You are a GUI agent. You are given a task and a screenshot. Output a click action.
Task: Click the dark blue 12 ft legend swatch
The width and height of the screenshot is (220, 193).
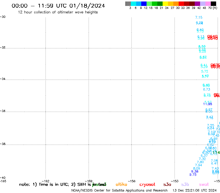[144, 4]
